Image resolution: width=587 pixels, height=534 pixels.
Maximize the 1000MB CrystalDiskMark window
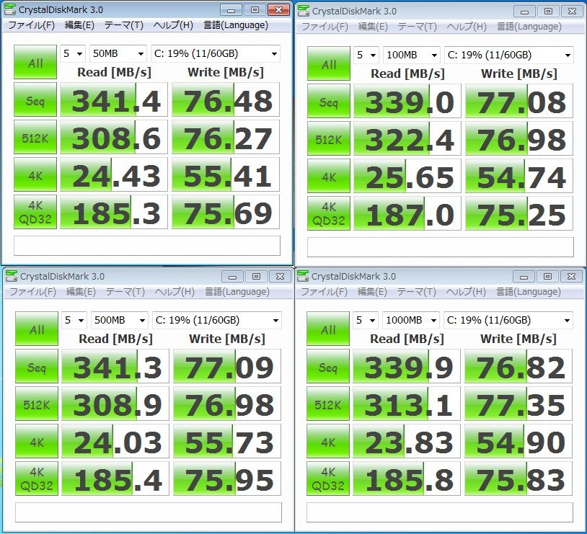click(547, 277)
